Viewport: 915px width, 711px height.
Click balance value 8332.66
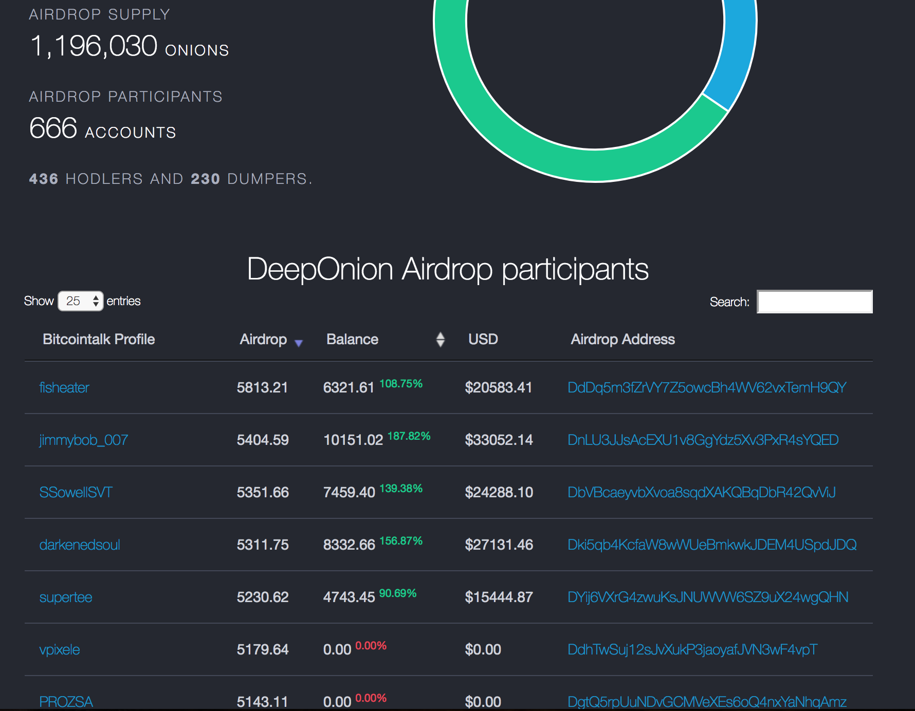pyautogui.click(x=349, y=545)
